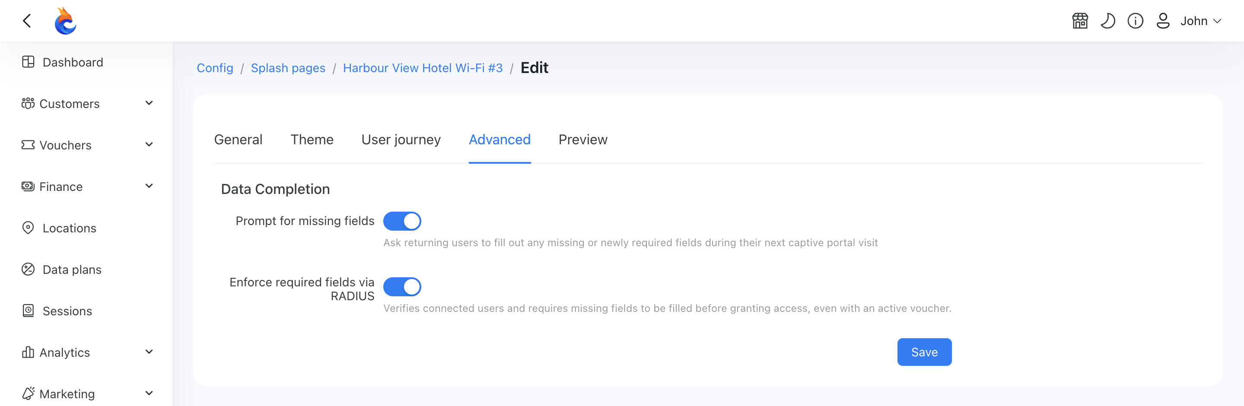Click the Dashboard sidebar icon

[28, 62]
